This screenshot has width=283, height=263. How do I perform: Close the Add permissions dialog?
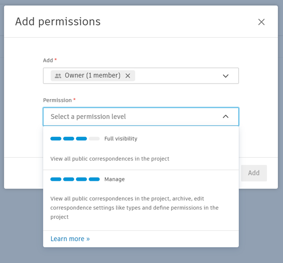[261, 22]
